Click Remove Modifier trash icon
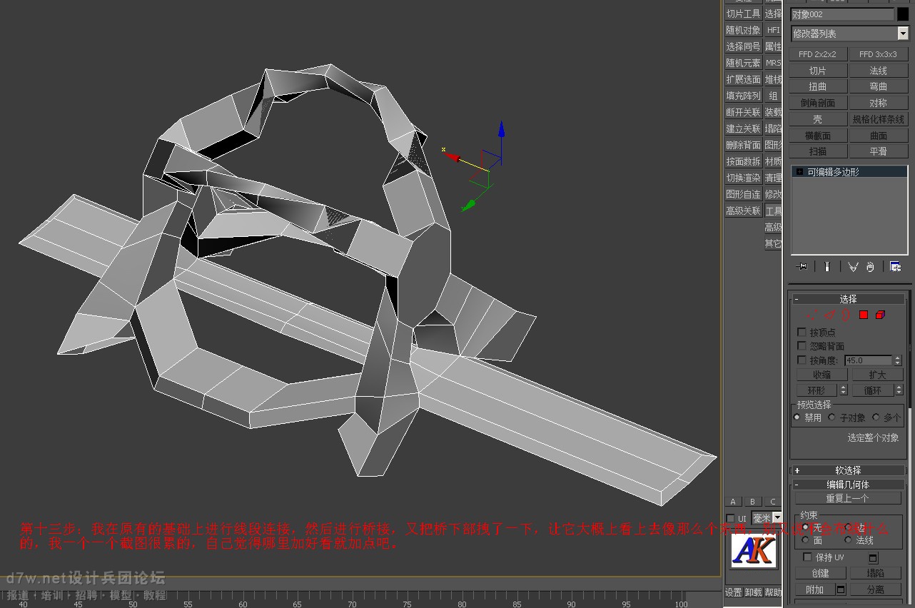Screen dimensions: 915x608 870,267
